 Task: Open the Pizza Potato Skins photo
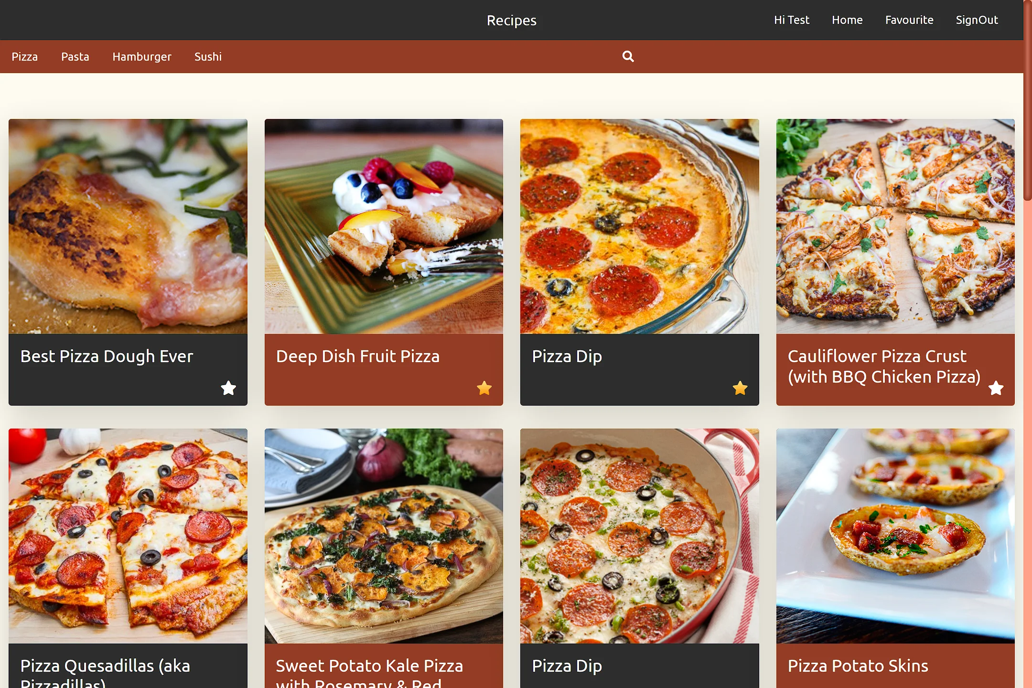coord(895,536)
